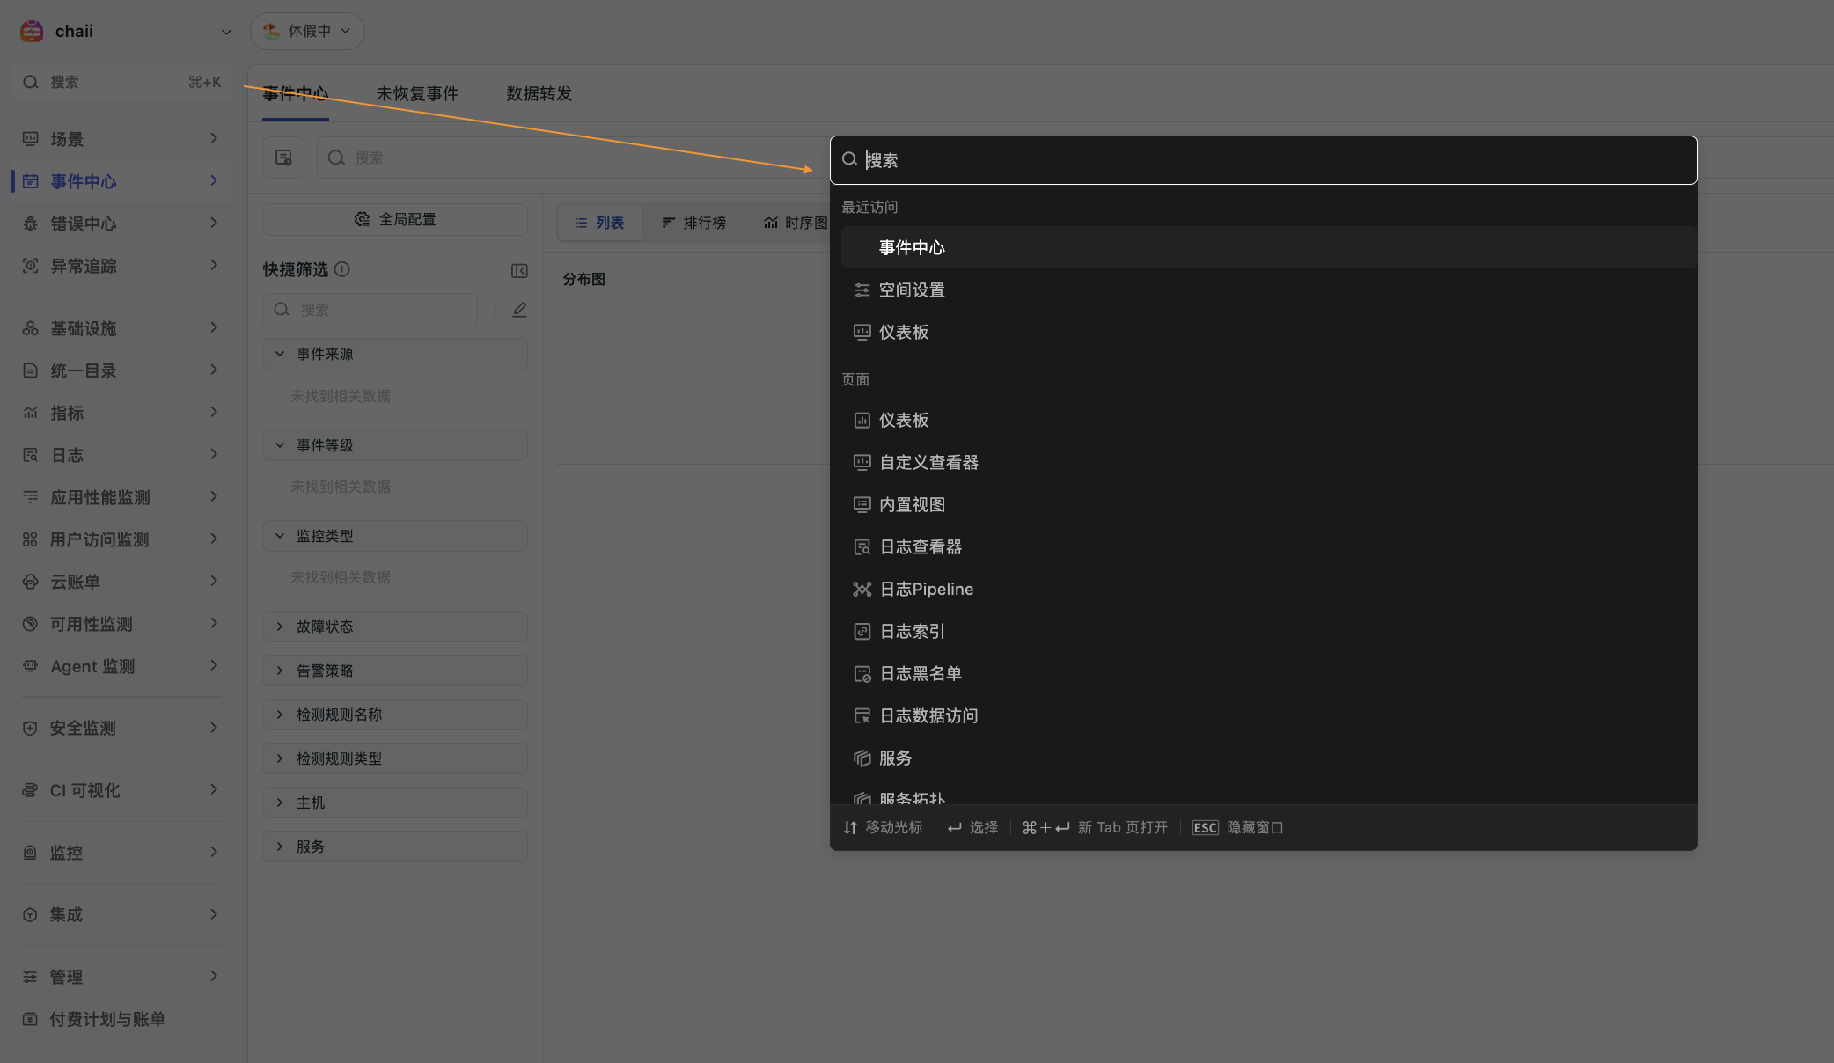Click the event list 搜索 input field

[572, 158]
